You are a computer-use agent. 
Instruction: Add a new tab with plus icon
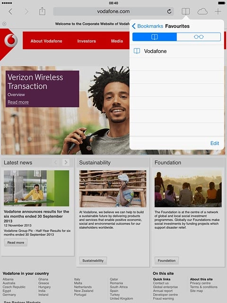coord(218,11)
